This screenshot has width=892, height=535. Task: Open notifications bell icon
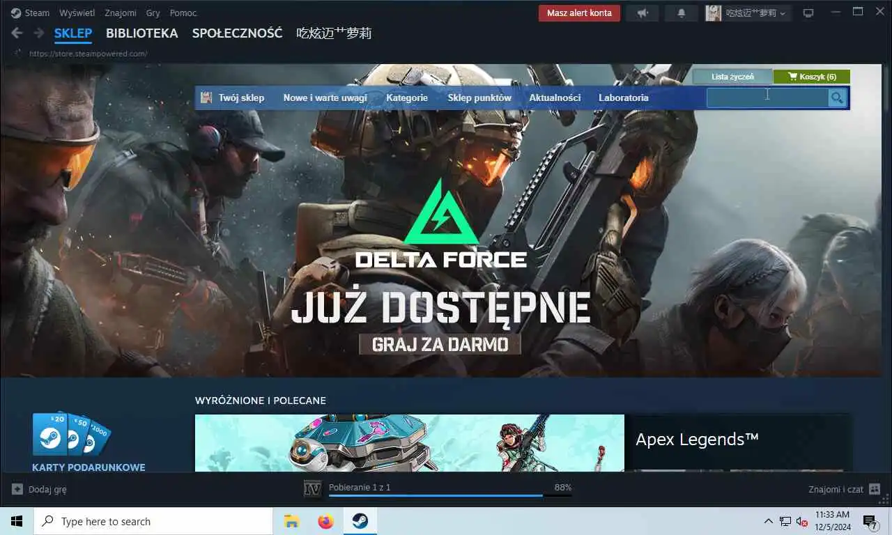point(682,13)
